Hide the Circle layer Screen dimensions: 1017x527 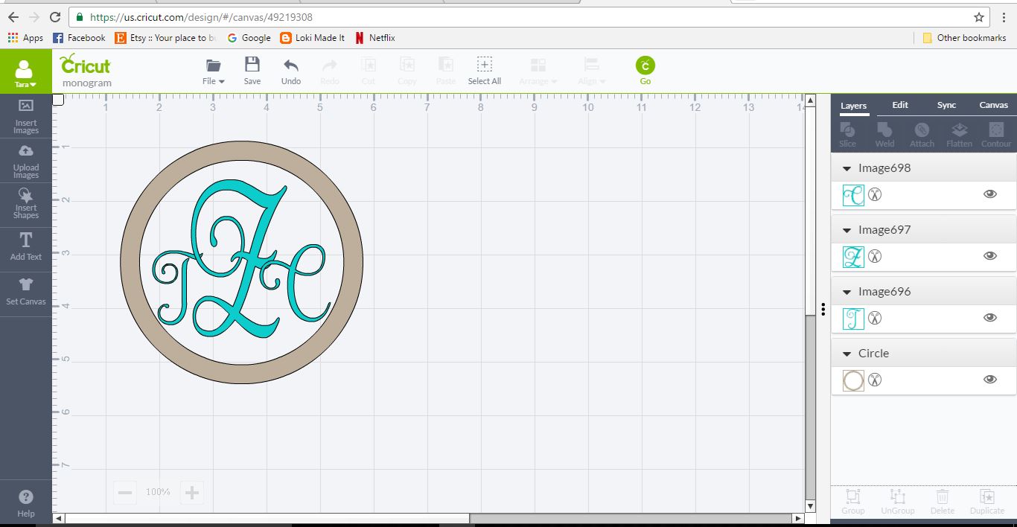[989, 380]
